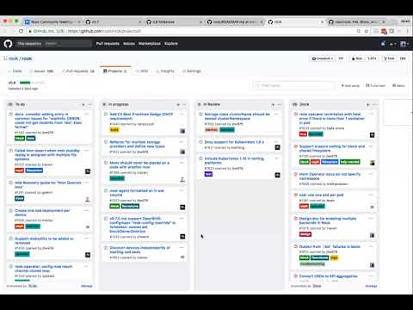Open the notifications bell icon

[x=383, y=44]
